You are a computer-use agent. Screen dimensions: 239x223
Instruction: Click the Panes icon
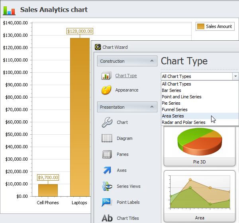pos(107,154)
